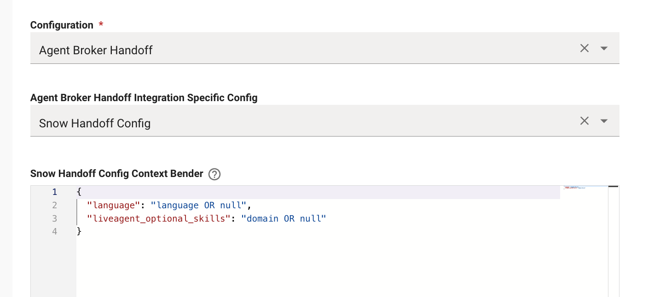This screenshot has width=660, height=297.
Task: Open the Configuration dropdown arrow
Action: pos(604,48)
